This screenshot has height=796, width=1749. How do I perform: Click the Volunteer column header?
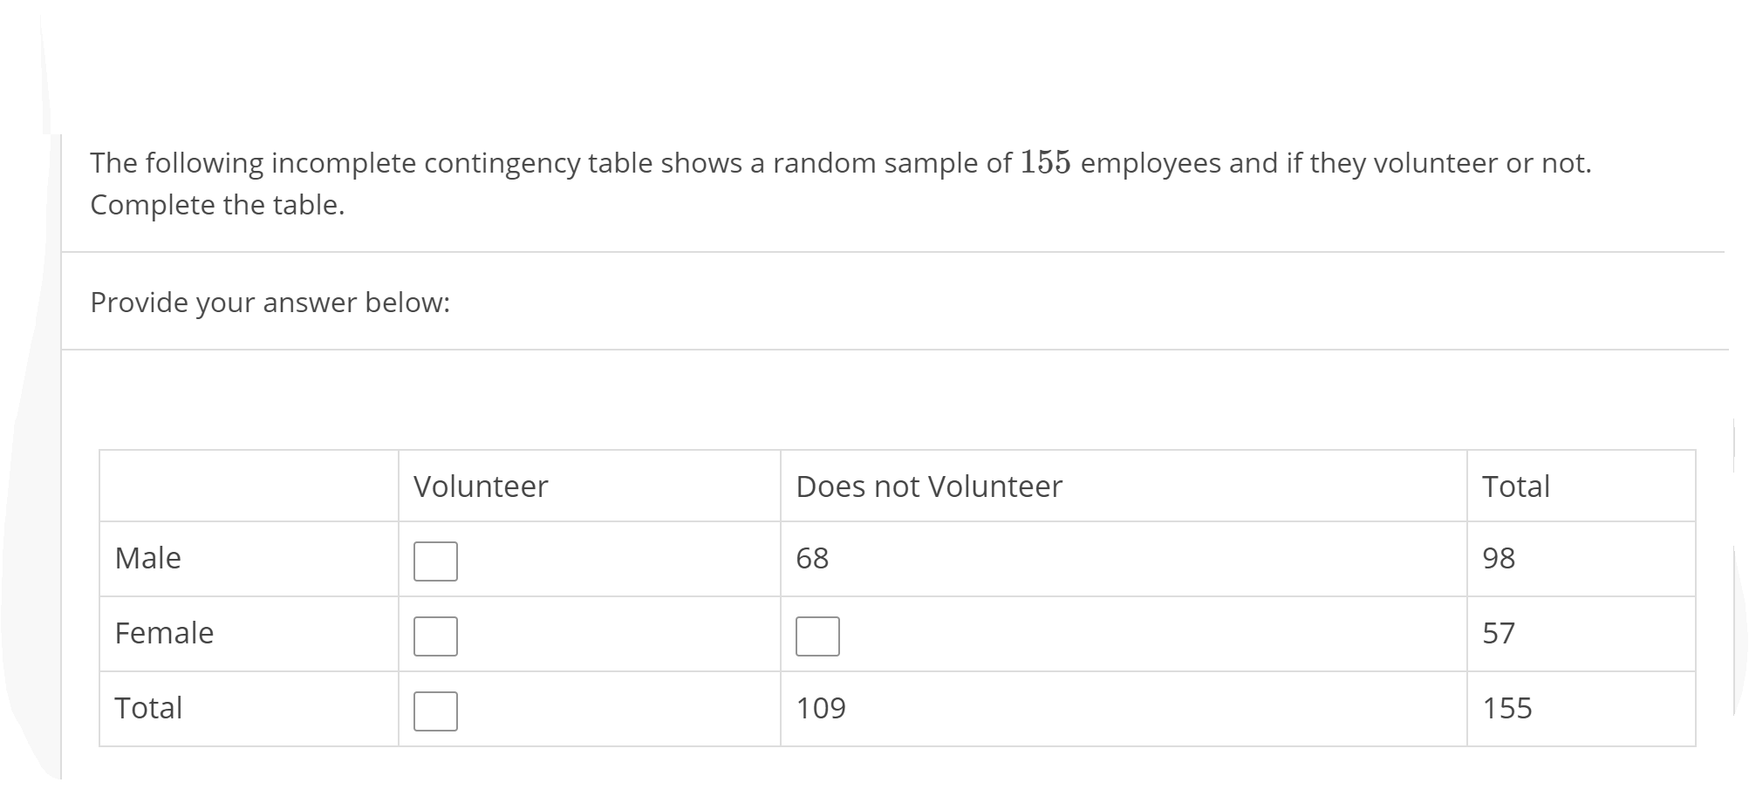pyautogui.click(x=481, y=486)
